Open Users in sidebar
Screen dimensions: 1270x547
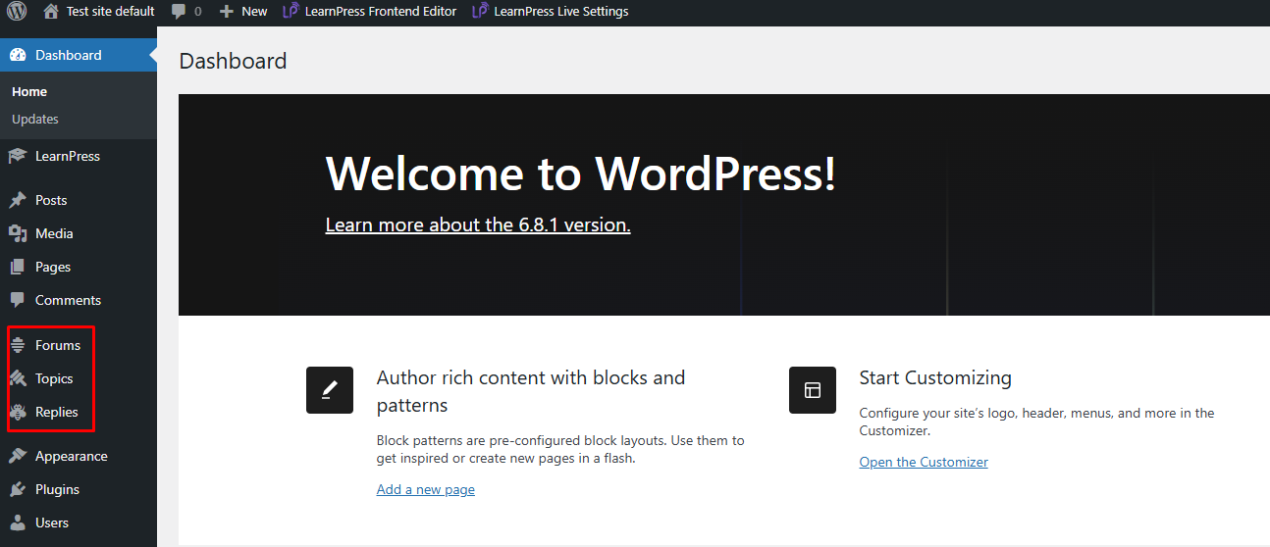click(52, 522)
